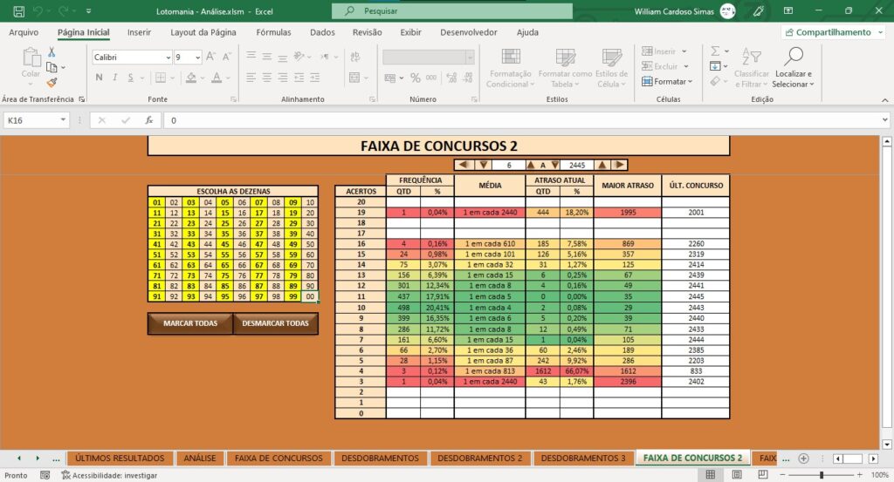Click the Center horizontal alignment icon

pos(267,78)
